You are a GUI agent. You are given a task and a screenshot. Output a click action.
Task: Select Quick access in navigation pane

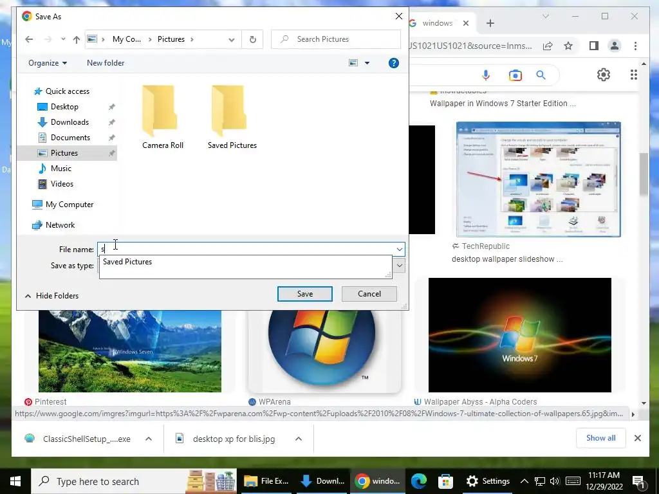62,91
